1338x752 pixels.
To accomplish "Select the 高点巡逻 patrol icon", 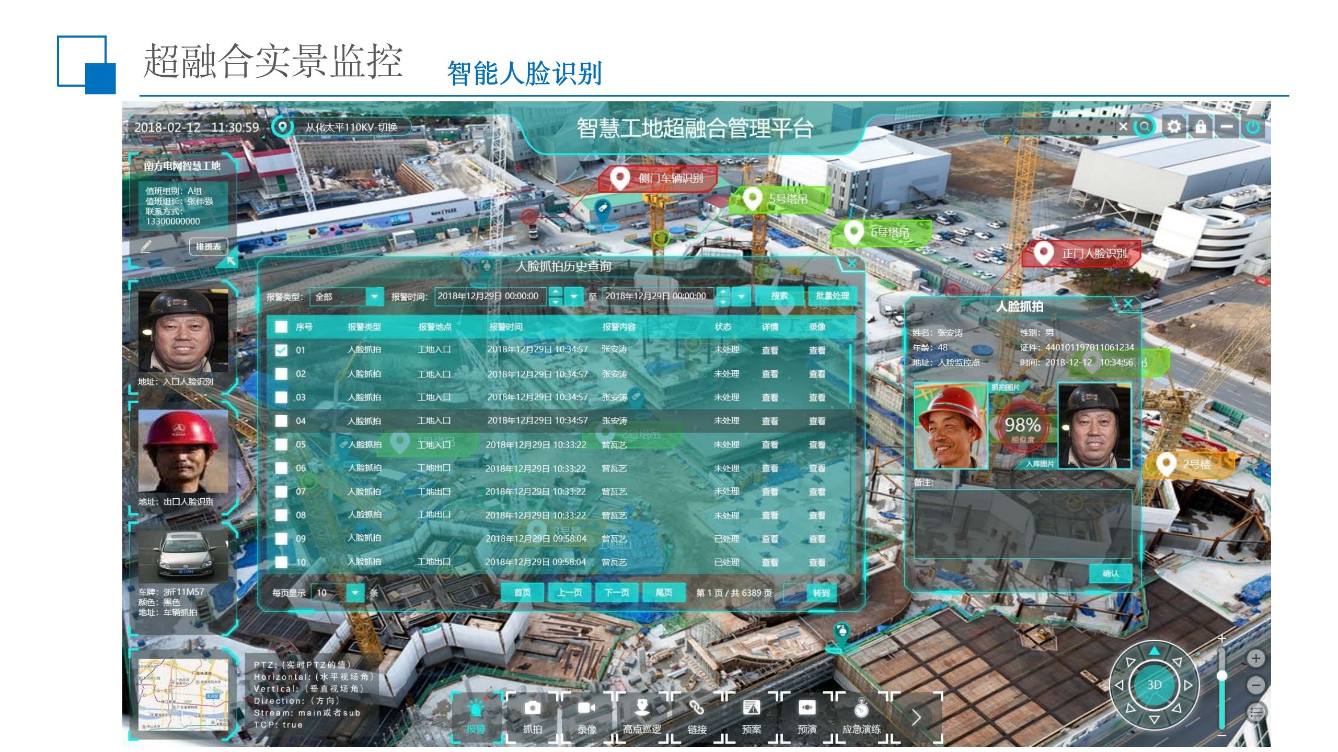I will coord(642,708).
